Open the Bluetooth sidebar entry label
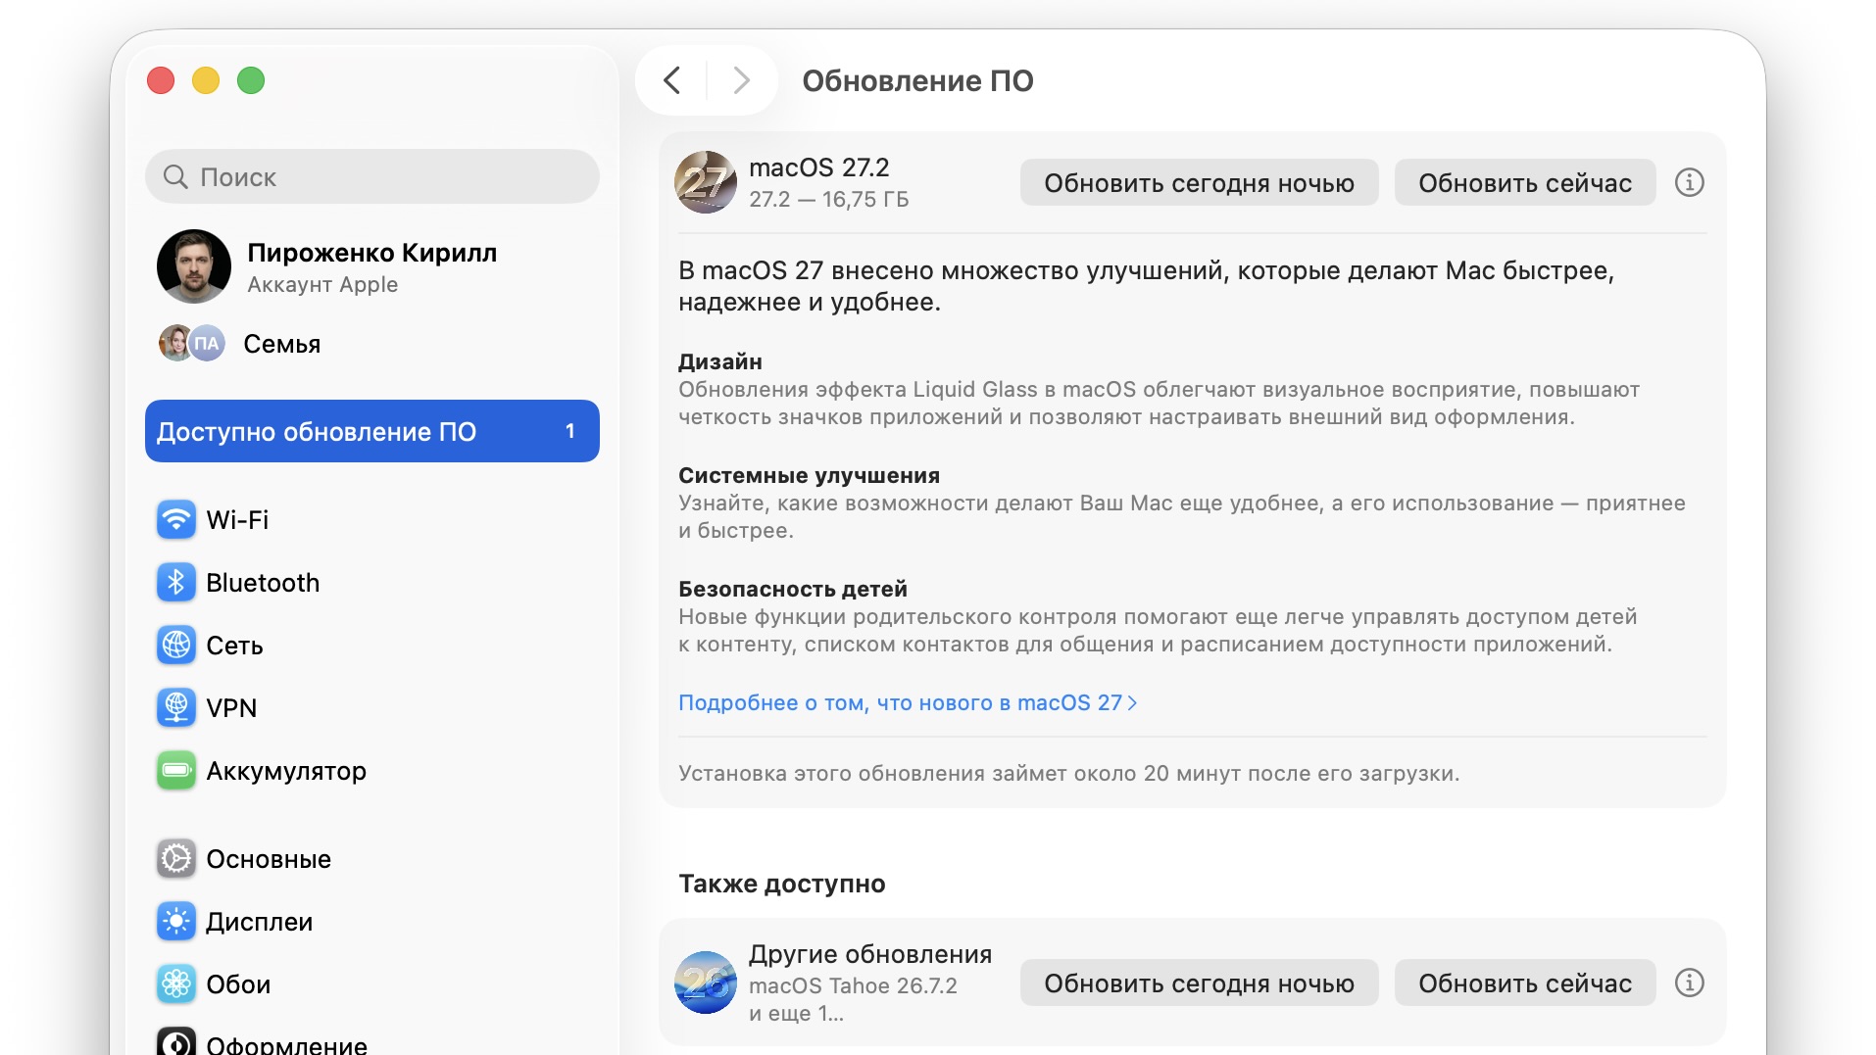The width and height of the screenshot is (1876, 1055). pos(263,583)
